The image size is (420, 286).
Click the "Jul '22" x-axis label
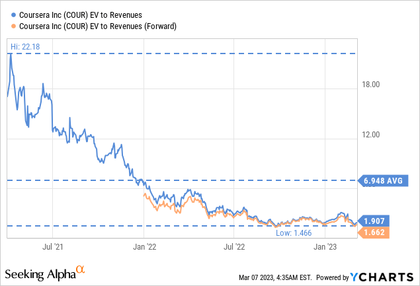coord(234,246)
